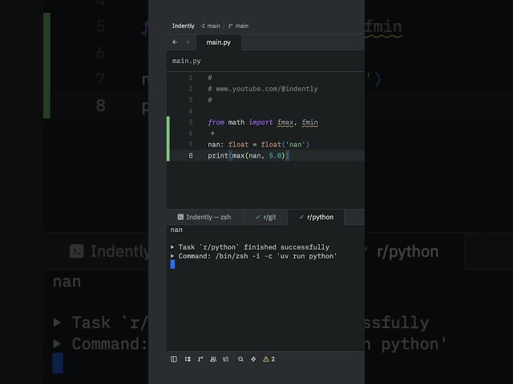Open the git branch panel icon in status bar
Viewport: 513px width, 384px height.
click(200, 359)
